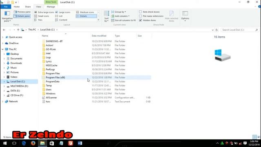
Task: Click Size all columns to fit
Action: (x=123, y=20)
